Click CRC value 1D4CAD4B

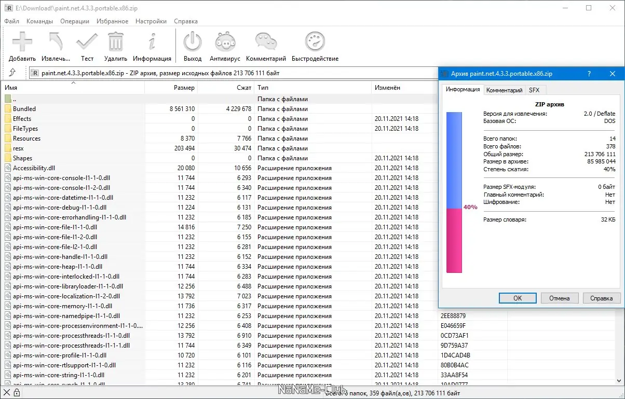[455, 355]
